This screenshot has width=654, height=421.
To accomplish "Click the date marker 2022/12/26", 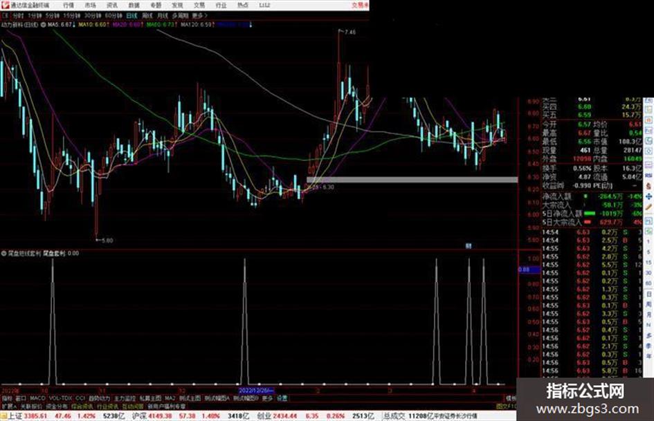I will pos(256,391).
